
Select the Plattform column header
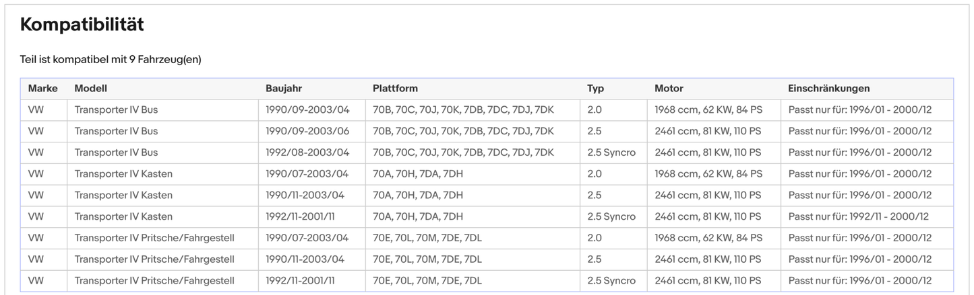point(395,89)
